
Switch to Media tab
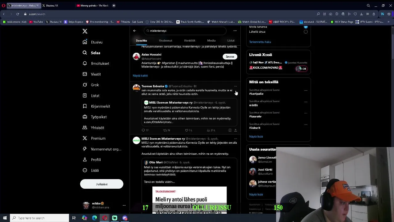[211, 40]
